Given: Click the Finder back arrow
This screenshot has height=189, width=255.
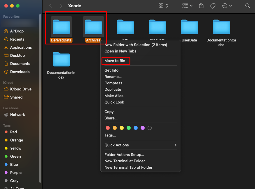Looking at the screenshot, I should (50, 6).
